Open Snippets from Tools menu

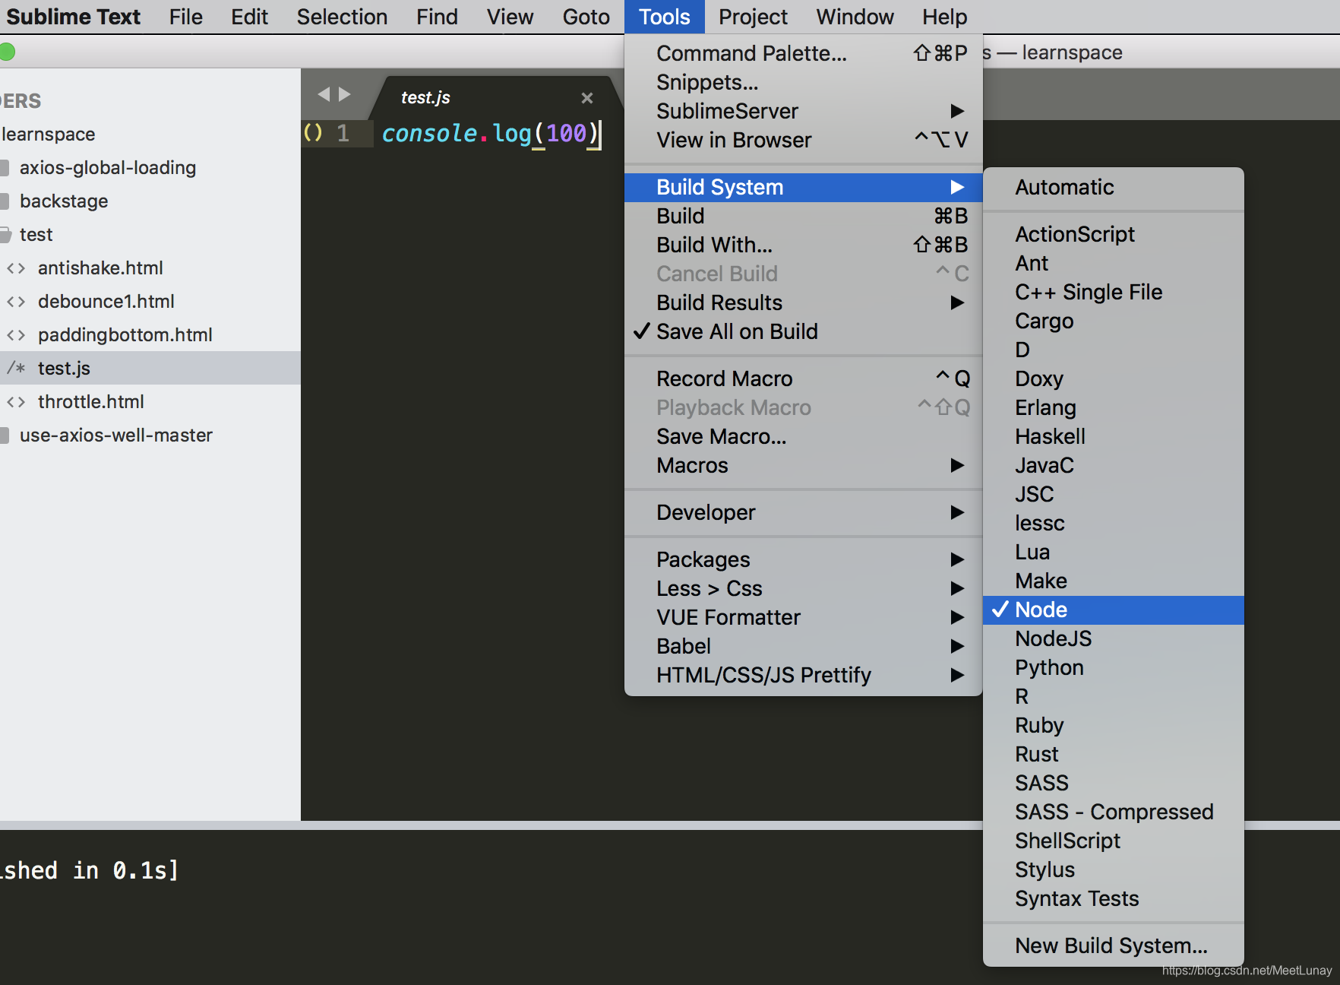pyautogui.click(x=804, y=83)
